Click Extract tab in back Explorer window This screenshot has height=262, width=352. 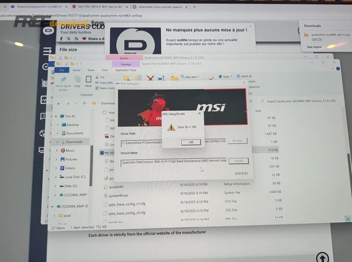[x=124, y=58]
